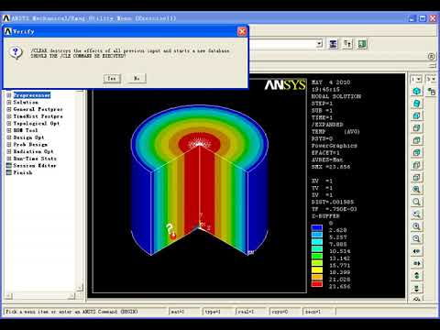Pan the model up with arrow icon
Image resolution: width=440 pixels, height=330 pixels.
(x=416, y=276)
